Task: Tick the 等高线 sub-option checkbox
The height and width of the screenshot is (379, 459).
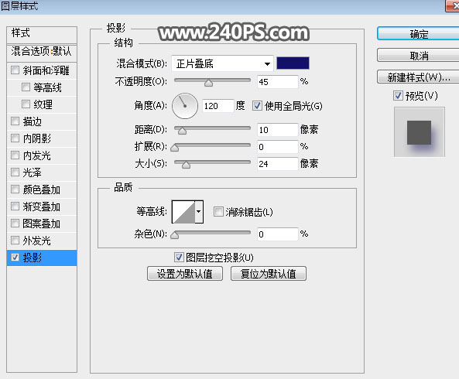Action: pos(26,87)
